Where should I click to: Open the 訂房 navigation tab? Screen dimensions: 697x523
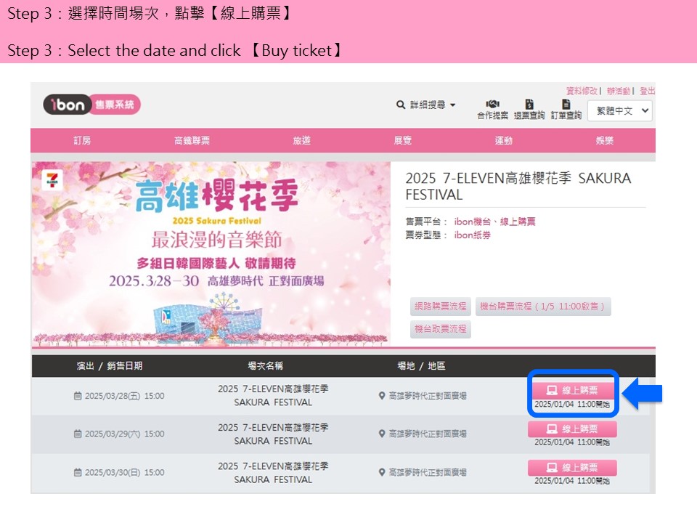click(x=82, y=140)
